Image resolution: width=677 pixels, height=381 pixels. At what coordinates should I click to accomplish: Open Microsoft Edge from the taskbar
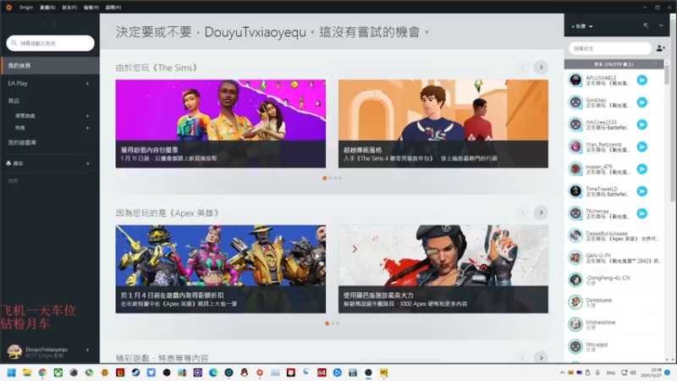213,373
